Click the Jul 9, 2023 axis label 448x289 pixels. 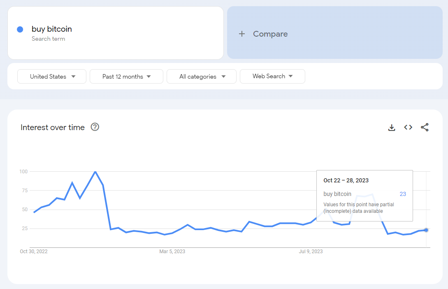[x=311, y=251]
